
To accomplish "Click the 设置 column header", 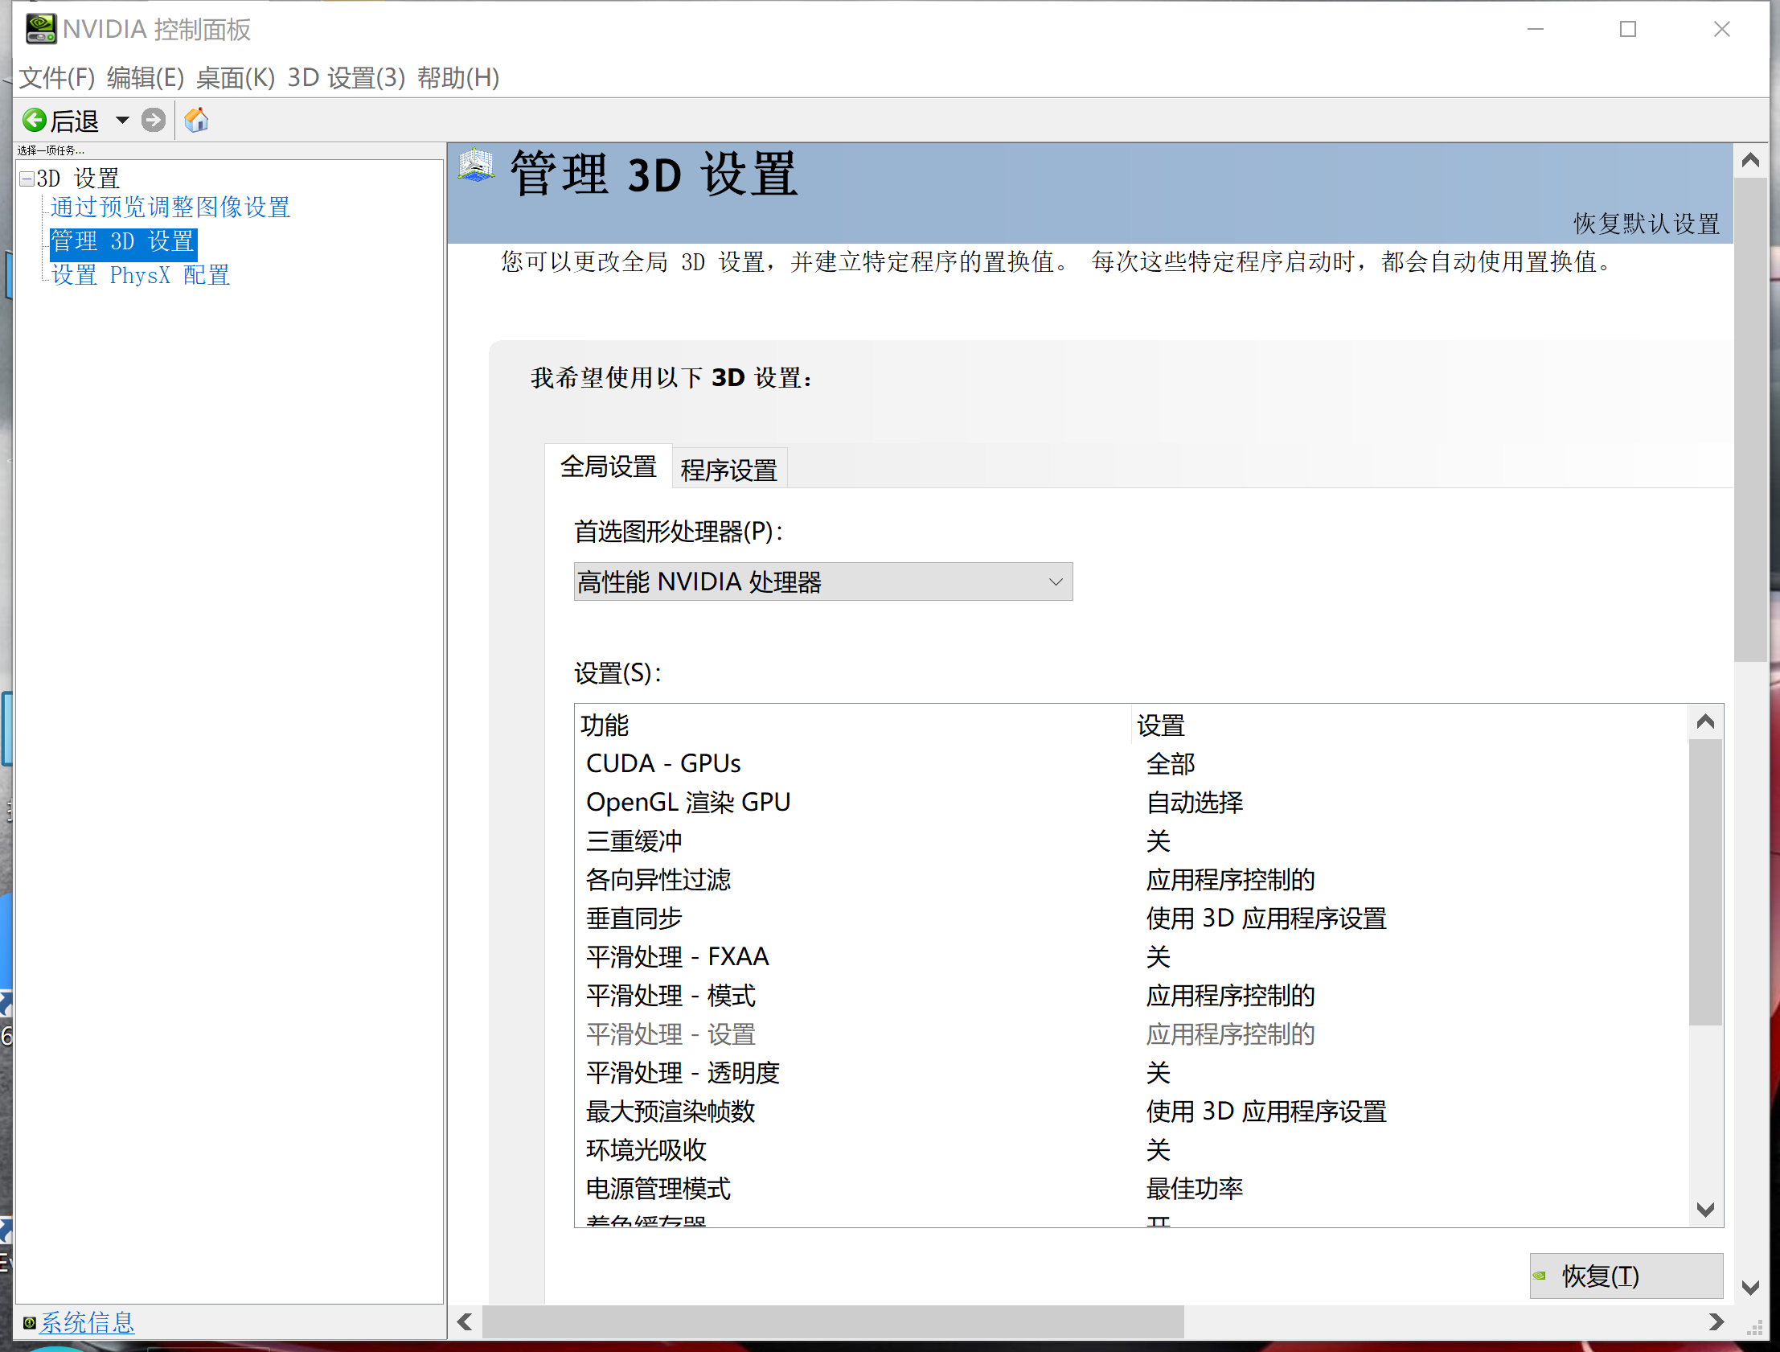I will coord(1410,725).
